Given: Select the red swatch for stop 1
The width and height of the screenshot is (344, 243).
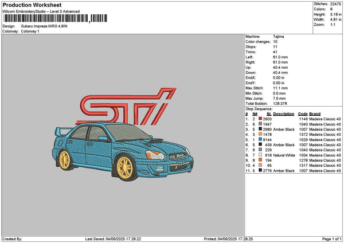Looking at the screenshot, I should [x=260, y=119].
